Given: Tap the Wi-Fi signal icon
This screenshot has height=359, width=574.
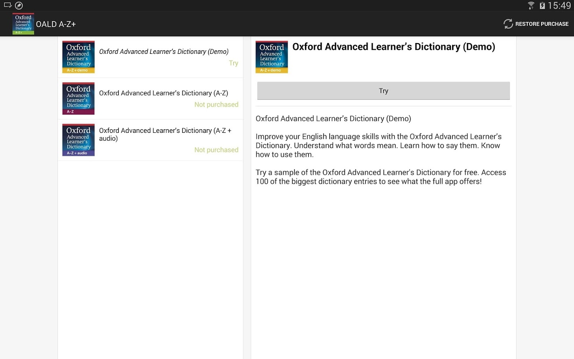Looking at the screenshot, I should coord(531,6).
